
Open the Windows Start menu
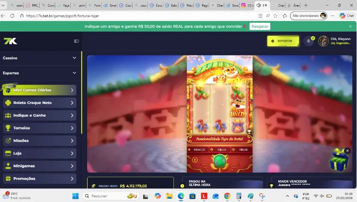75,196
